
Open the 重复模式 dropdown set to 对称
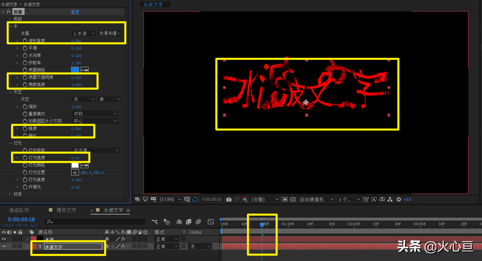point(95,114)
